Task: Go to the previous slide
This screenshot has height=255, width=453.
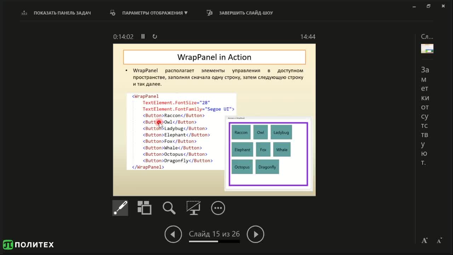Action: click(x=173, y=234)
